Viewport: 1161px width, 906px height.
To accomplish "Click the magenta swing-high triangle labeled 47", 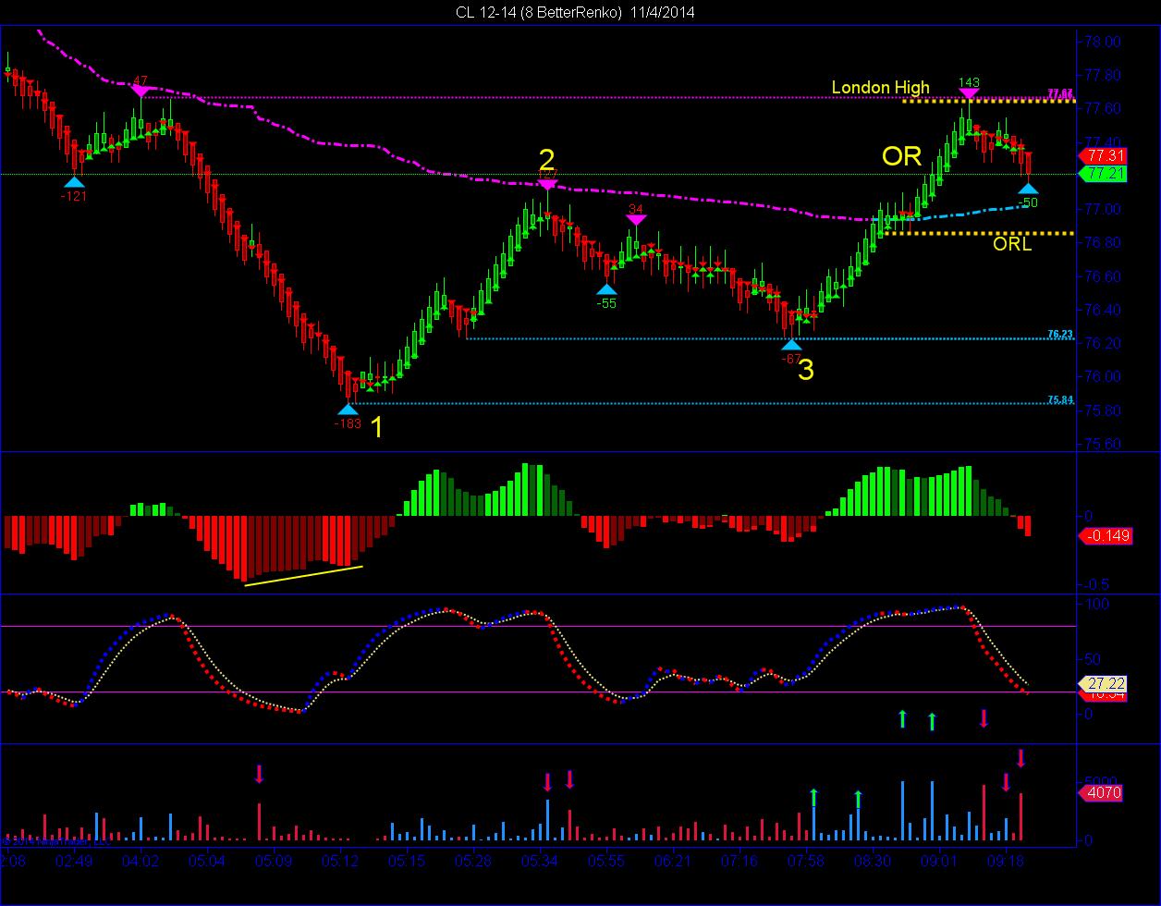I will click(141, 92).
